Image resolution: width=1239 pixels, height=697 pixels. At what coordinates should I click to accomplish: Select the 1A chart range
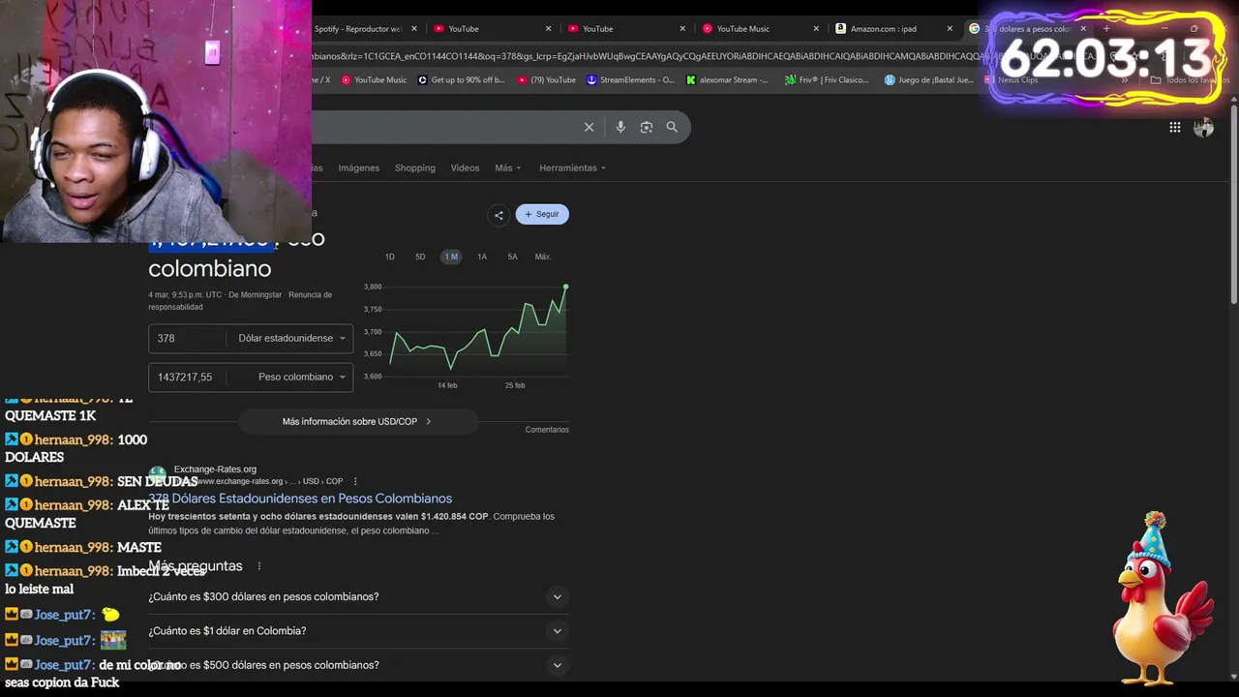(x=482, y=257)
